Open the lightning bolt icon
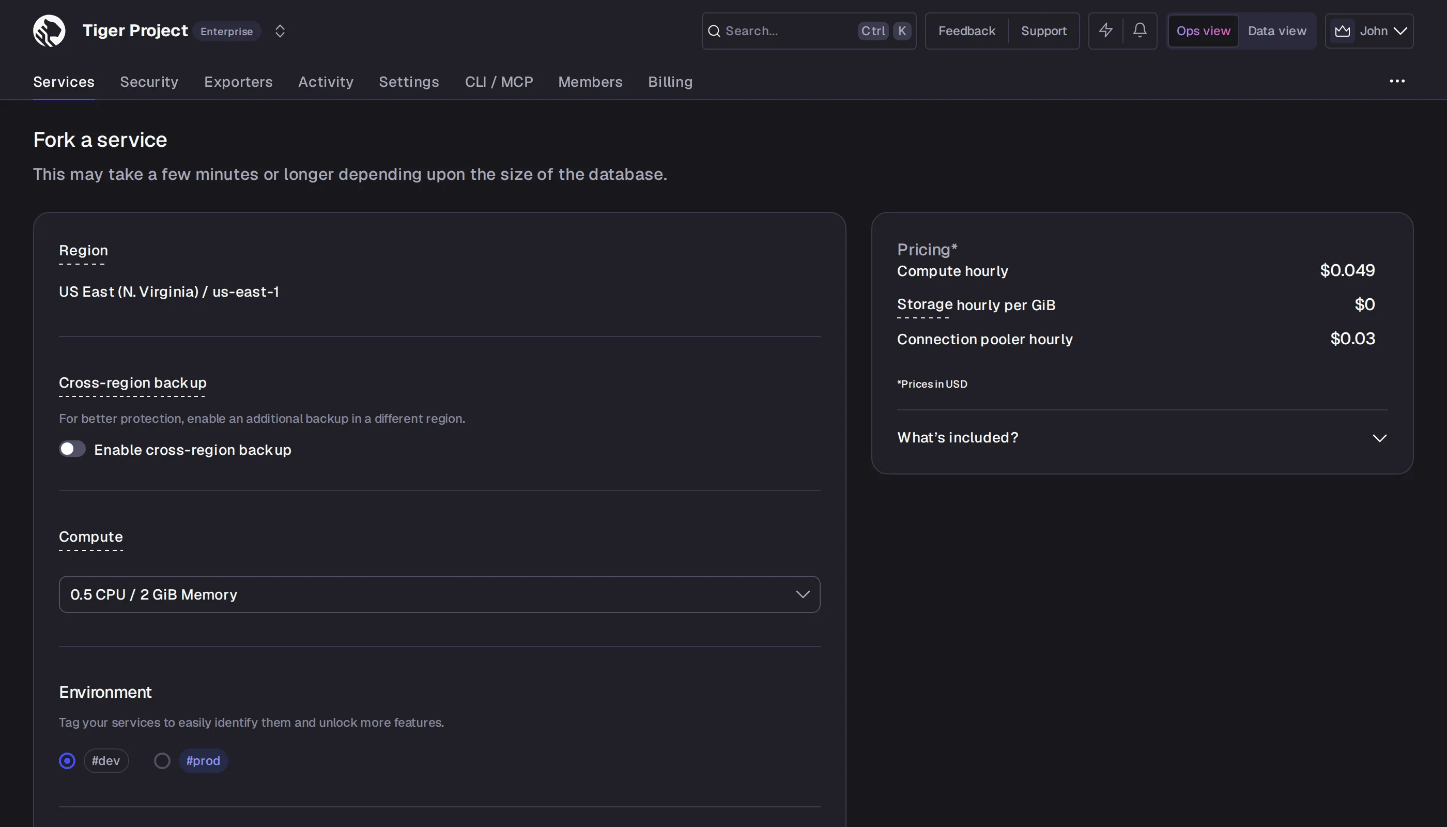 pyautogui.click(x=1106, y=30)
